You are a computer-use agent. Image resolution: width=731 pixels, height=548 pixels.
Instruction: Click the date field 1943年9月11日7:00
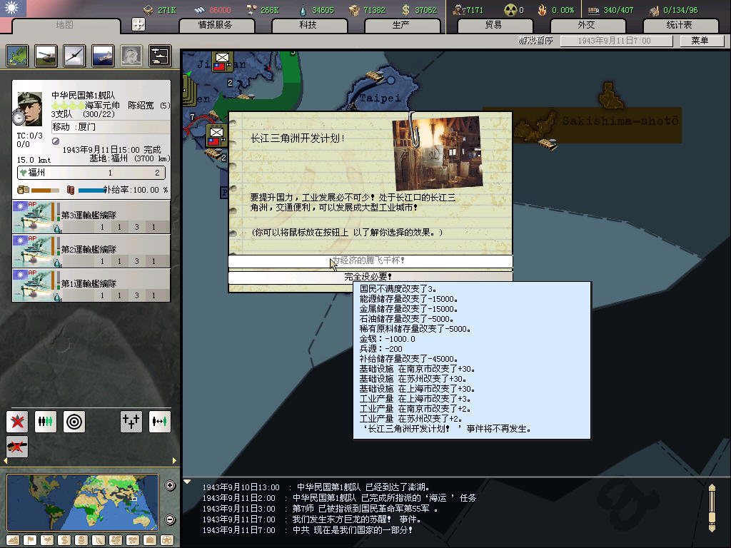(x=616, y=41)
